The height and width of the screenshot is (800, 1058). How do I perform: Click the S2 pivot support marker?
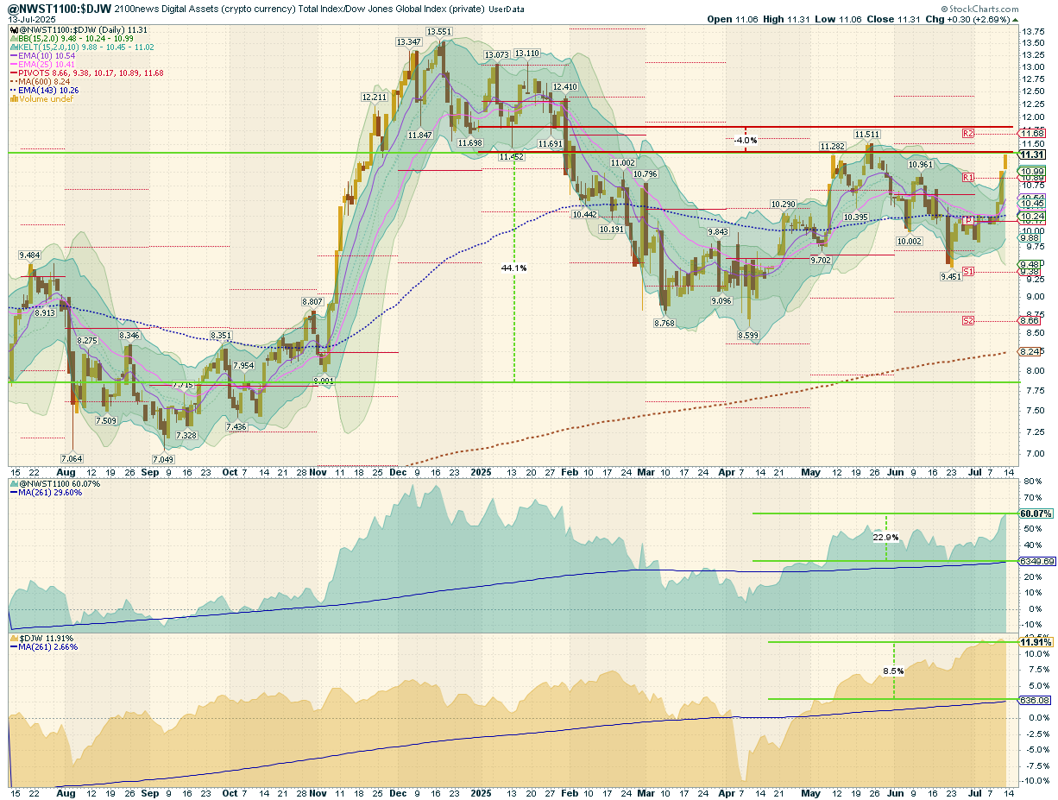[x=968, y=321]
